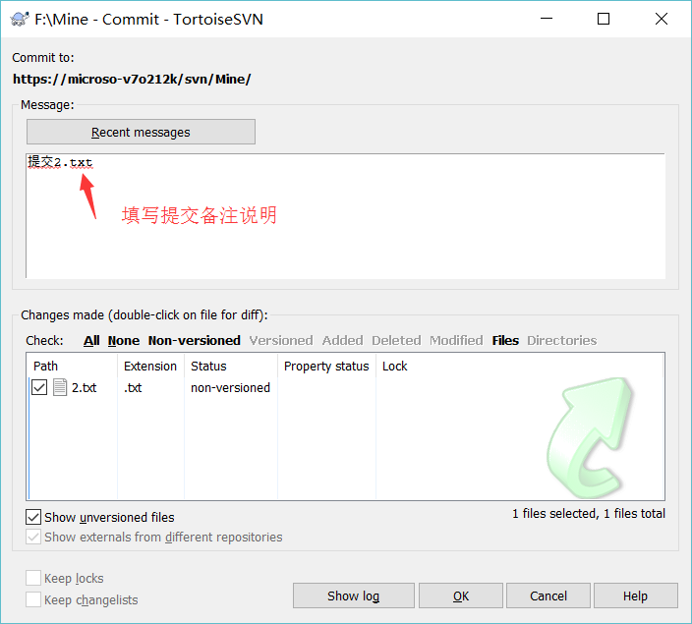Sort by the Path column header

(x=73, y=366)
